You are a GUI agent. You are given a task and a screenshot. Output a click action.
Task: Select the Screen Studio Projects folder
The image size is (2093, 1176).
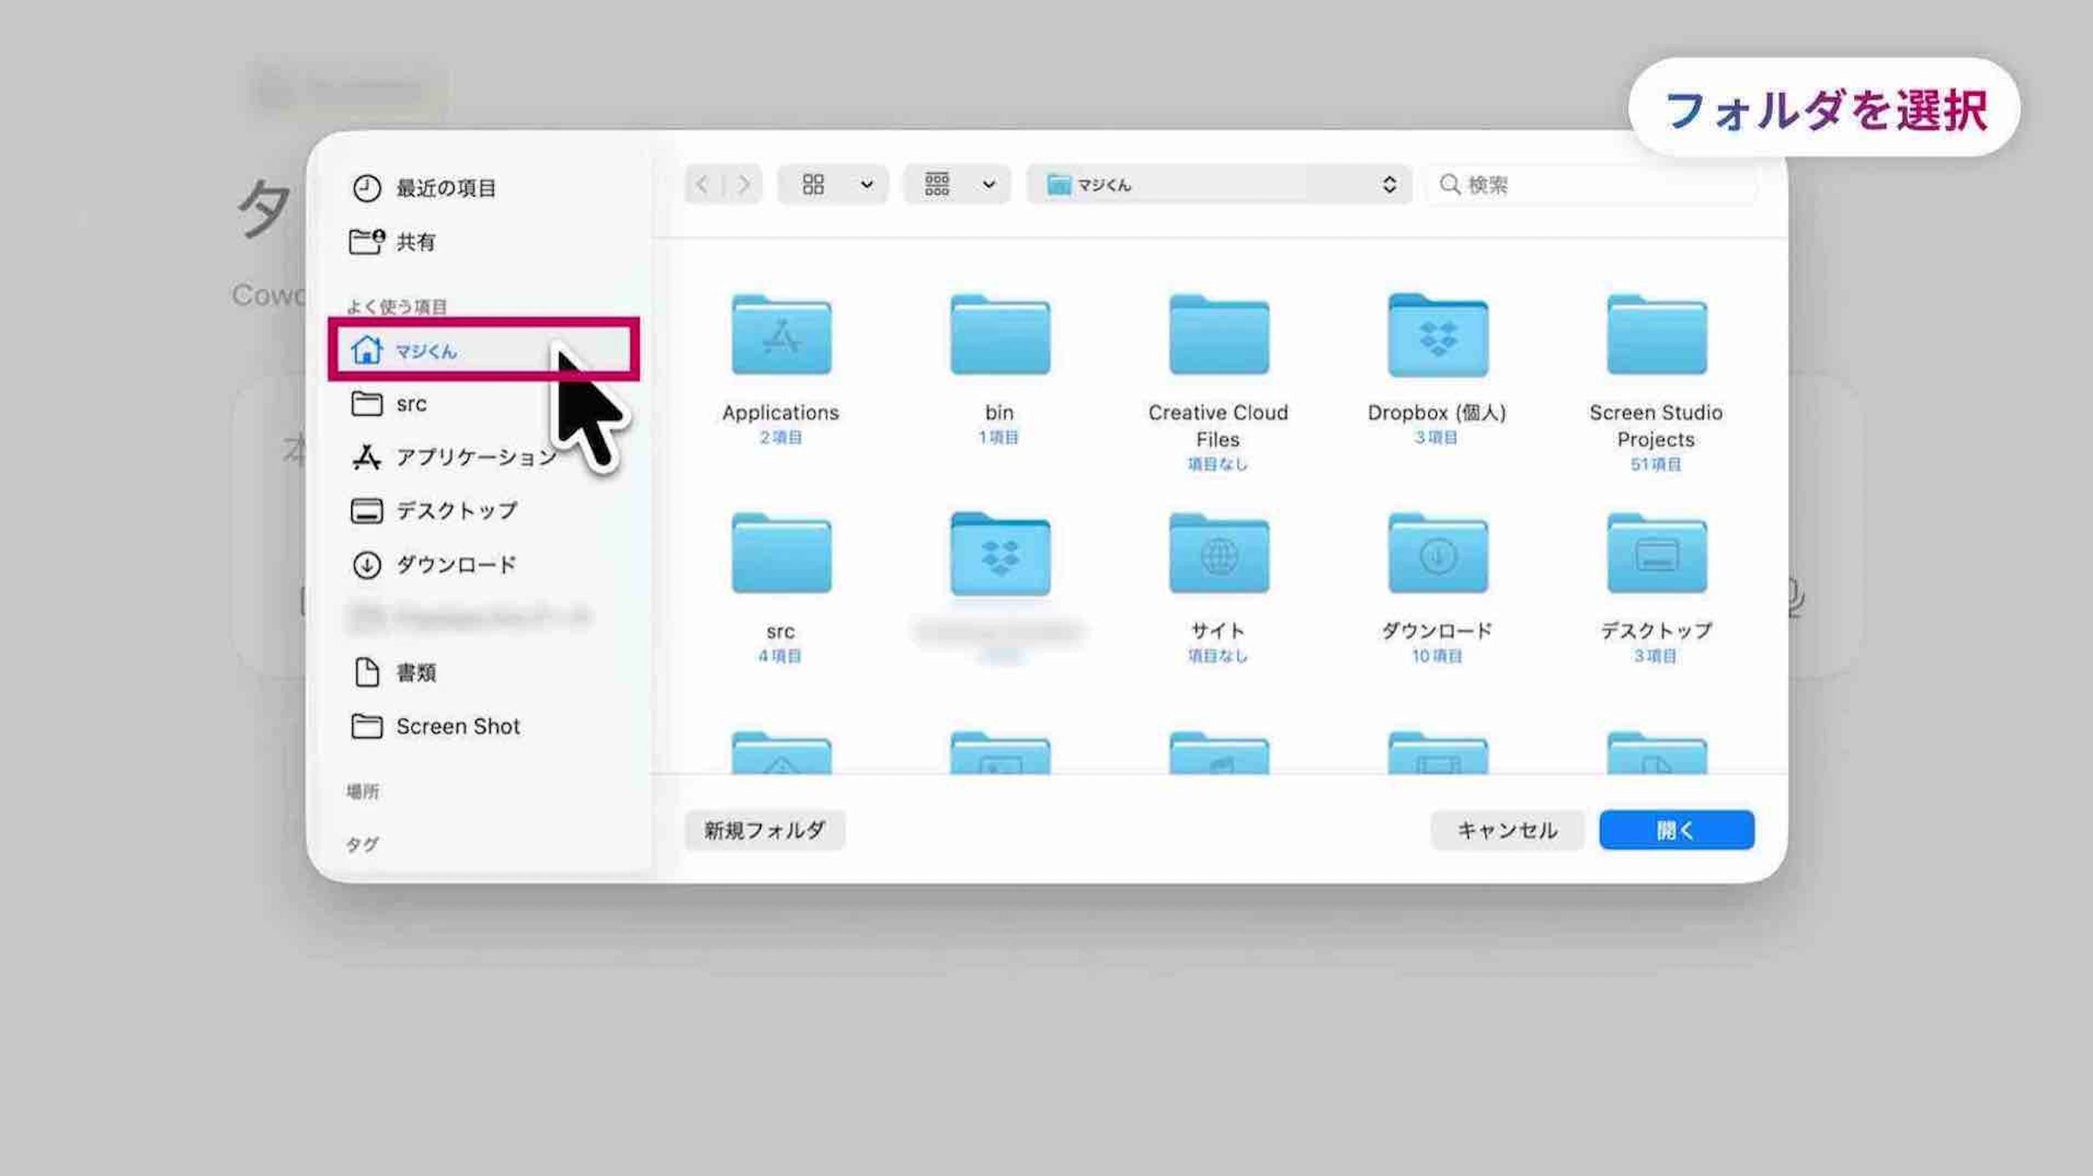point(1656,336)
